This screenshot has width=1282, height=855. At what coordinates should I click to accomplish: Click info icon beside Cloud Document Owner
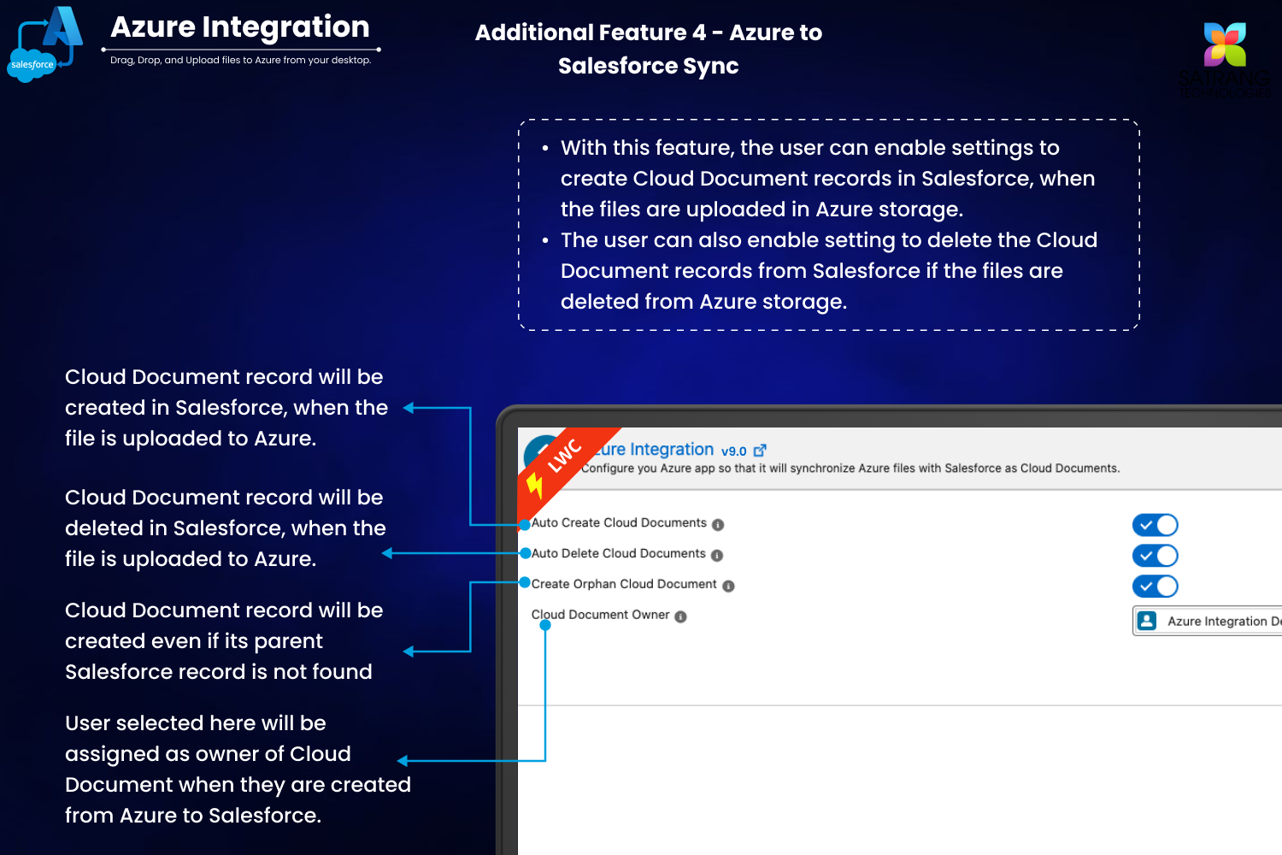[680, 616]
